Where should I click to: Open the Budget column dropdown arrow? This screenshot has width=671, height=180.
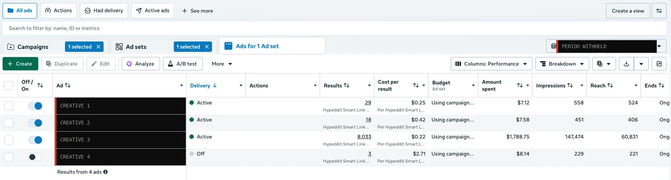[473, 85]
